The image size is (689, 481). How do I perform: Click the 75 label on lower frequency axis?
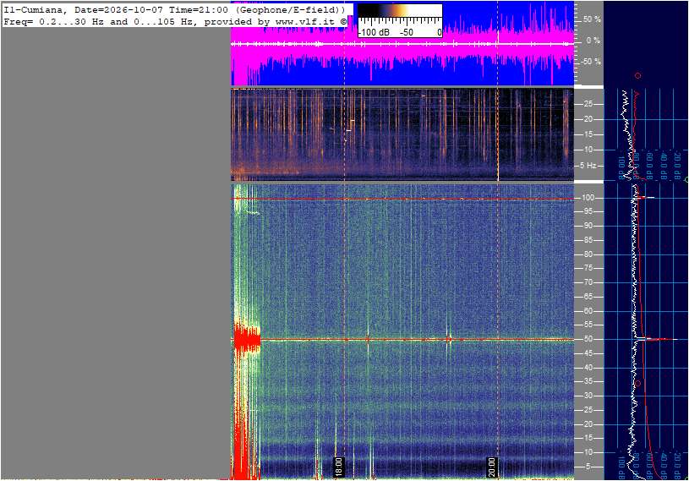(588, 268)
